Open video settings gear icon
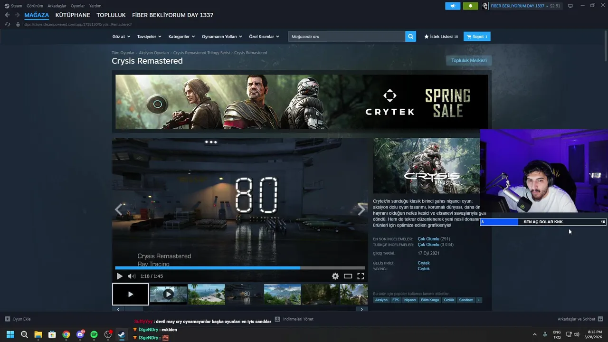 click(x=335, y=276)
